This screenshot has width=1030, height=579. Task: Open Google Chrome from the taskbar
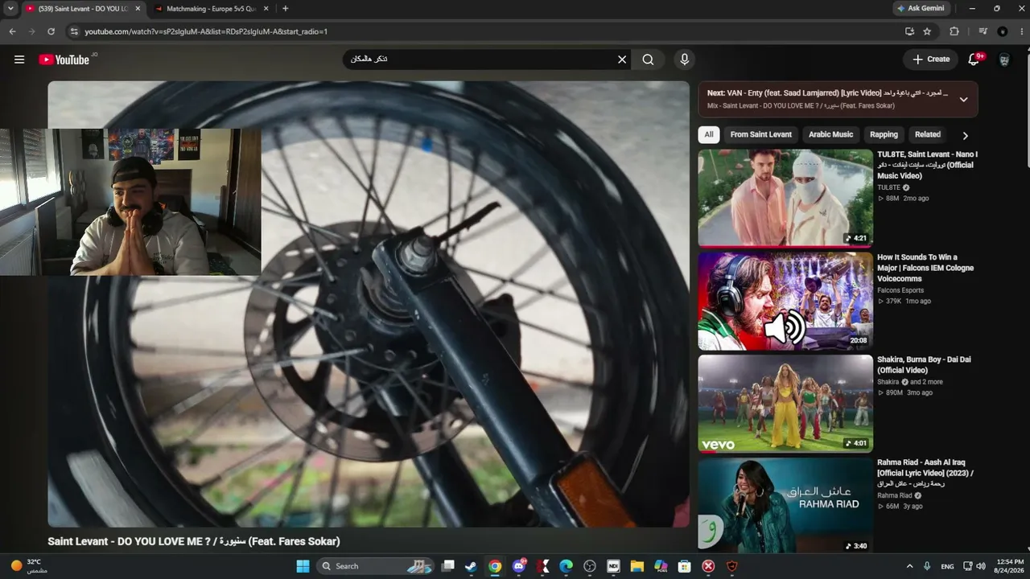[495, 566]
